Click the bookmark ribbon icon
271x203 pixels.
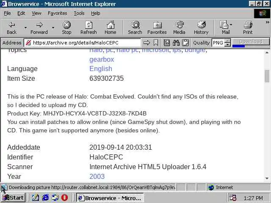click(x=156, y=43)
